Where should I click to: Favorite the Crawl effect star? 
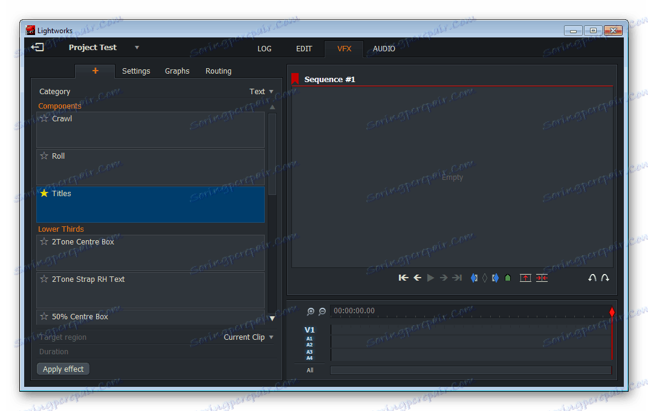[44, 118]
